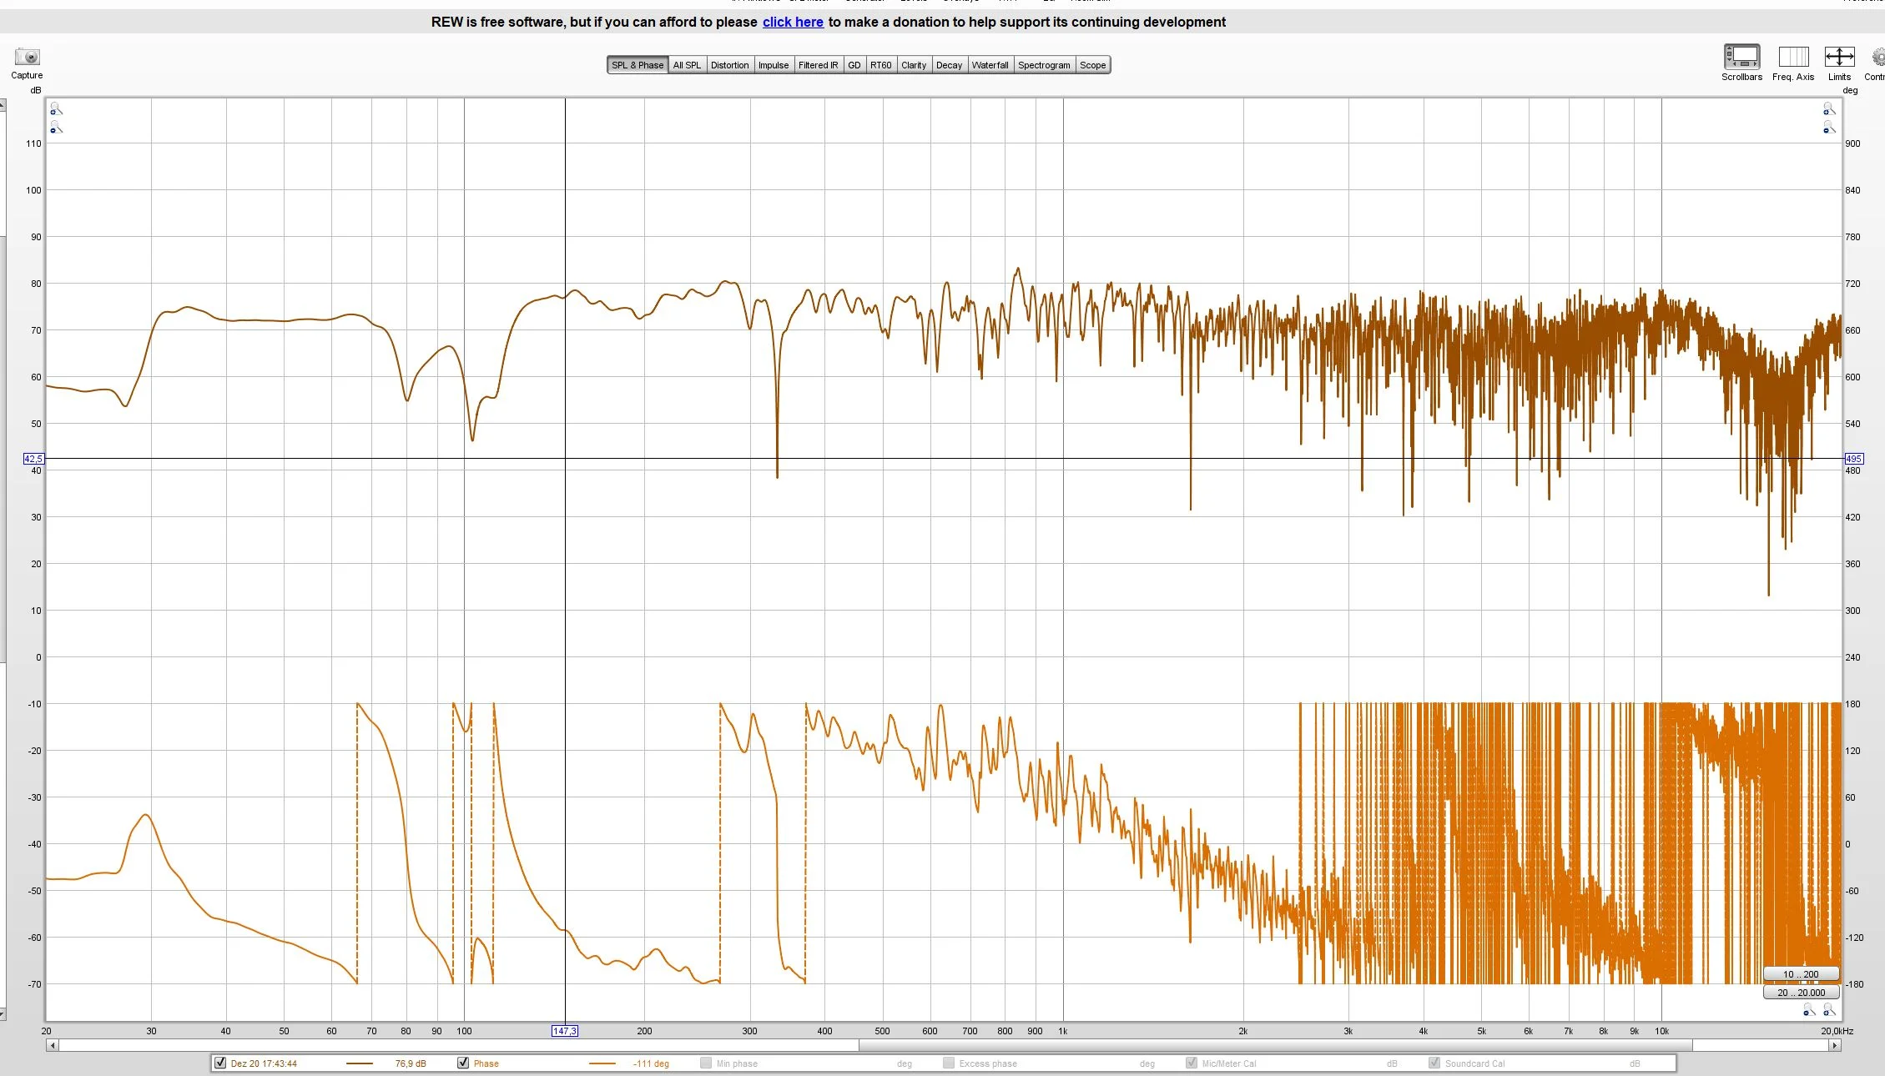Select the Filtered IR tab

(818, 65)
